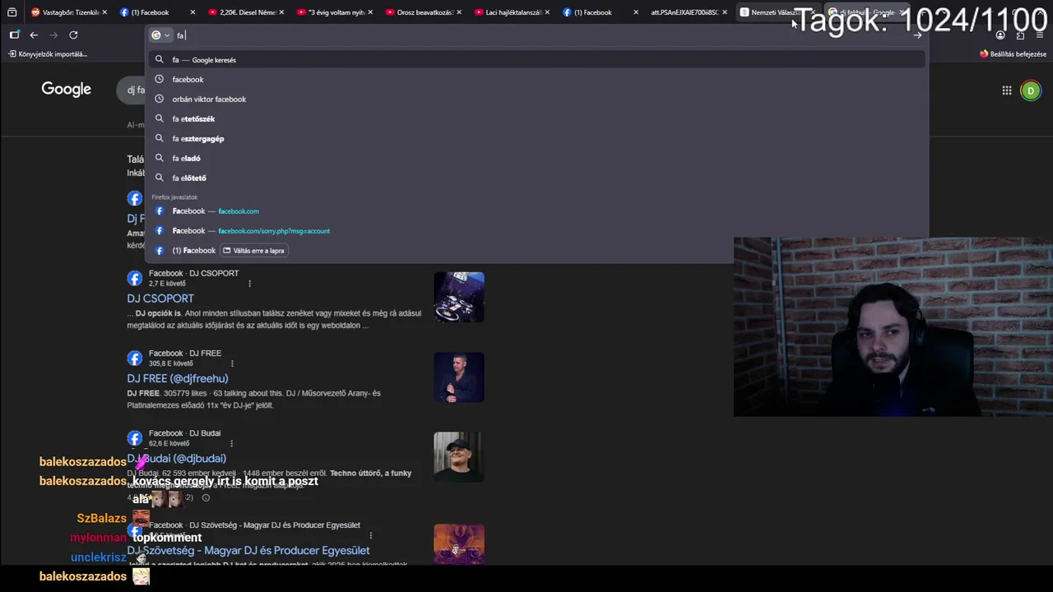Open the "DJ CSOPORT" result title link
The image size is (1053, 592).
(x=160, y=298)
